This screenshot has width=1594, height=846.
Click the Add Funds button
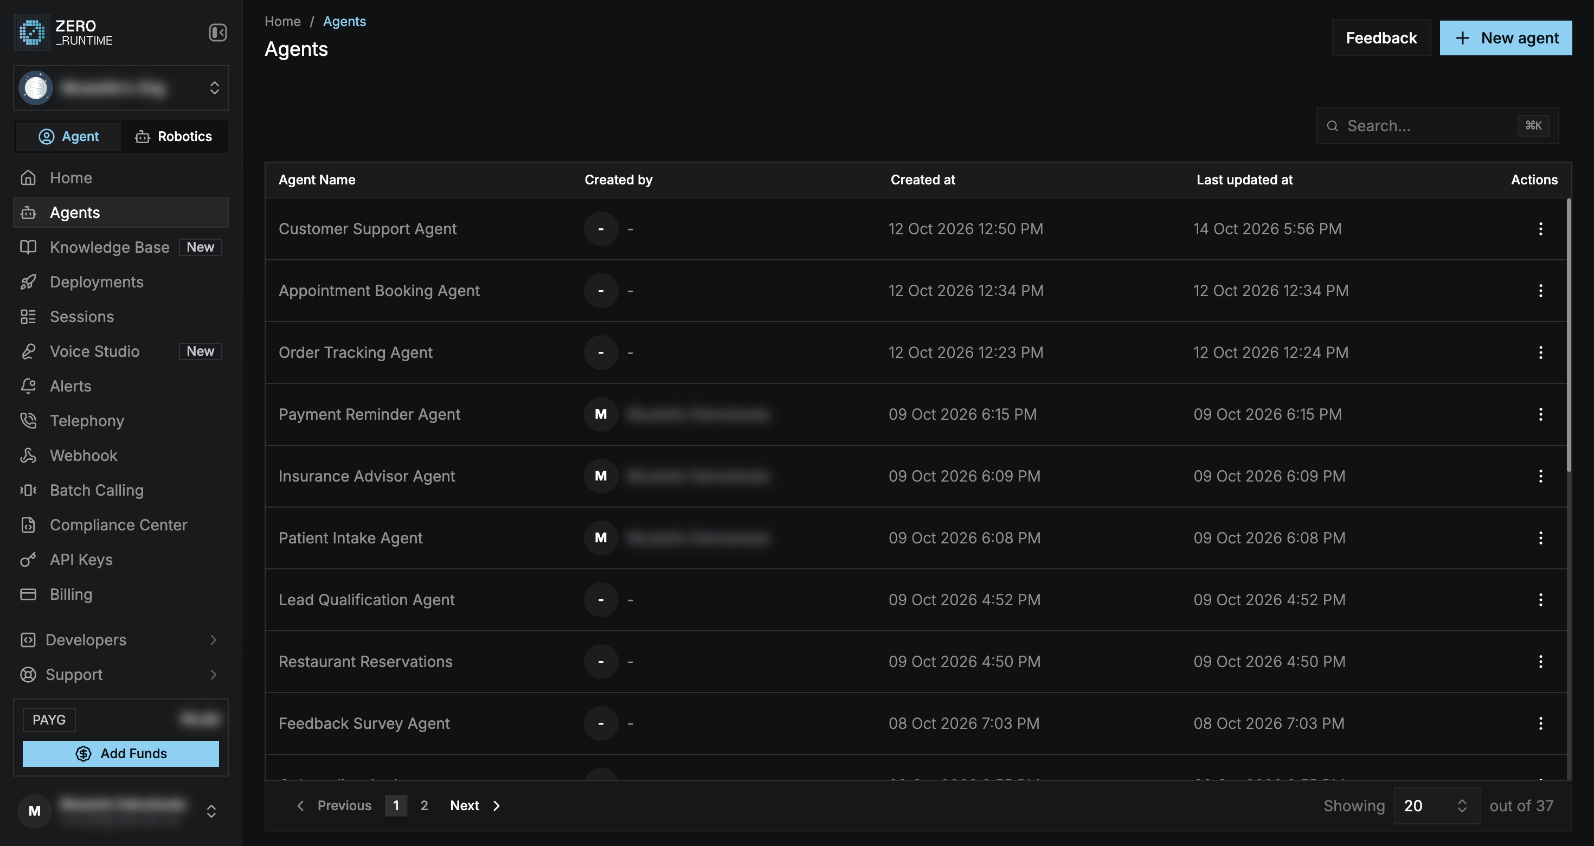point(121,753)
